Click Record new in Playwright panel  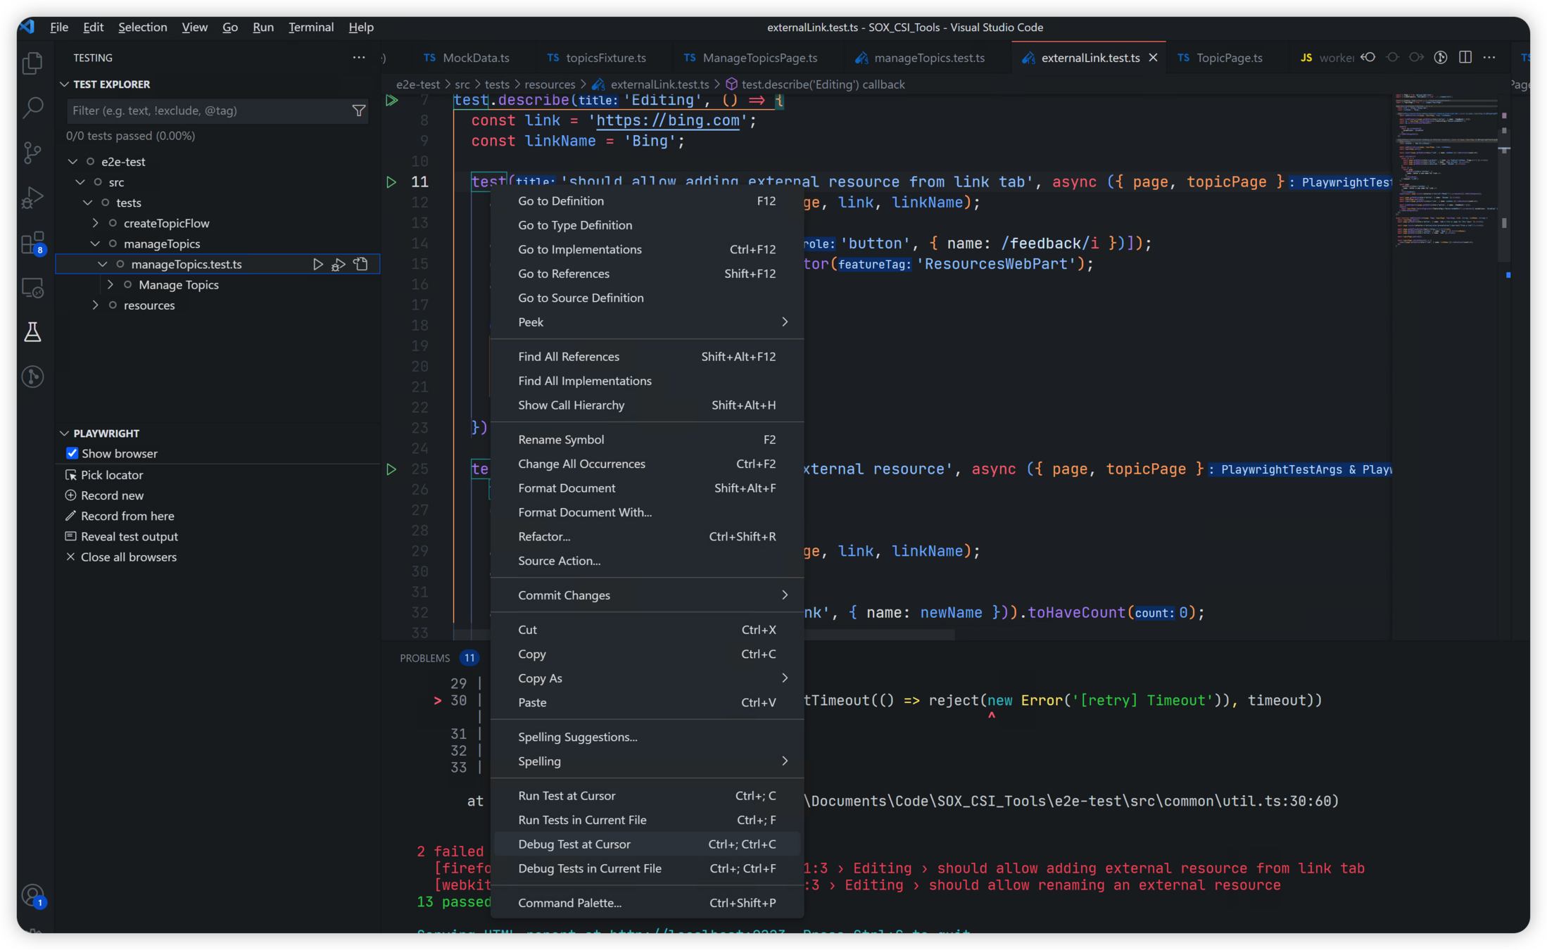point(112,495)
